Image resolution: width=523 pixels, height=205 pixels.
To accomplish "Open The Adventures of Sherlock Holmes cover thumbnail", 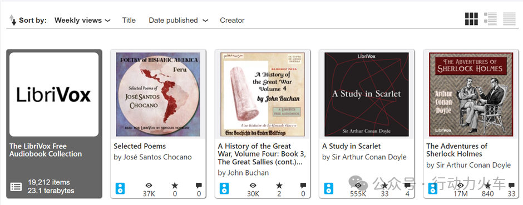I will pyautogui.click(x=471, y=94).
